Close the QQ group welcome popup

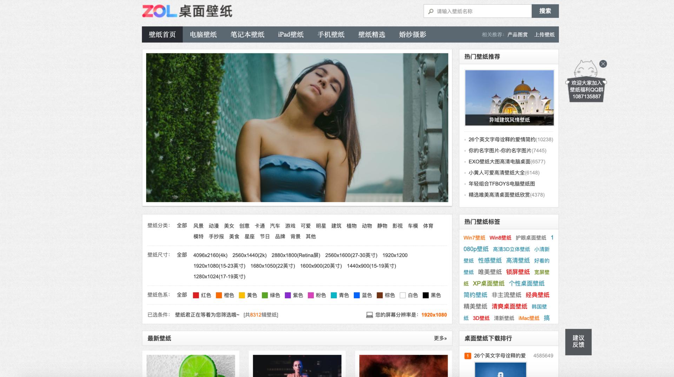[603, 64]
